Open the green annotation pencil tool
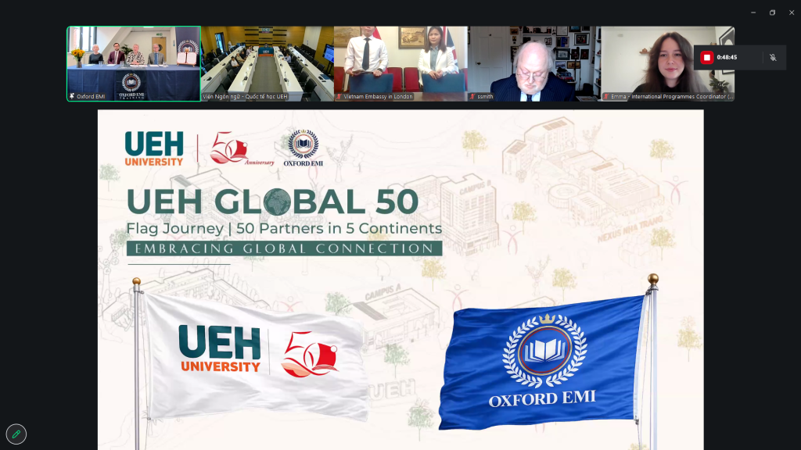 coord(16,434)
